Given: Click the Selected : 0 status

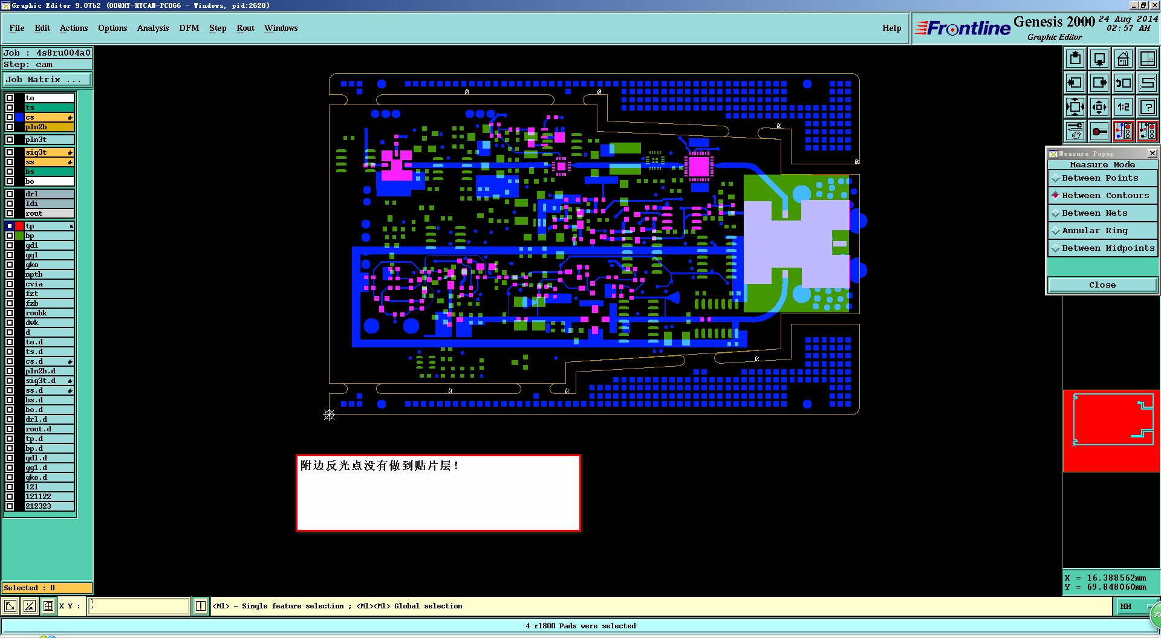Looking at the screenshot, I should (x=47, y=588).
